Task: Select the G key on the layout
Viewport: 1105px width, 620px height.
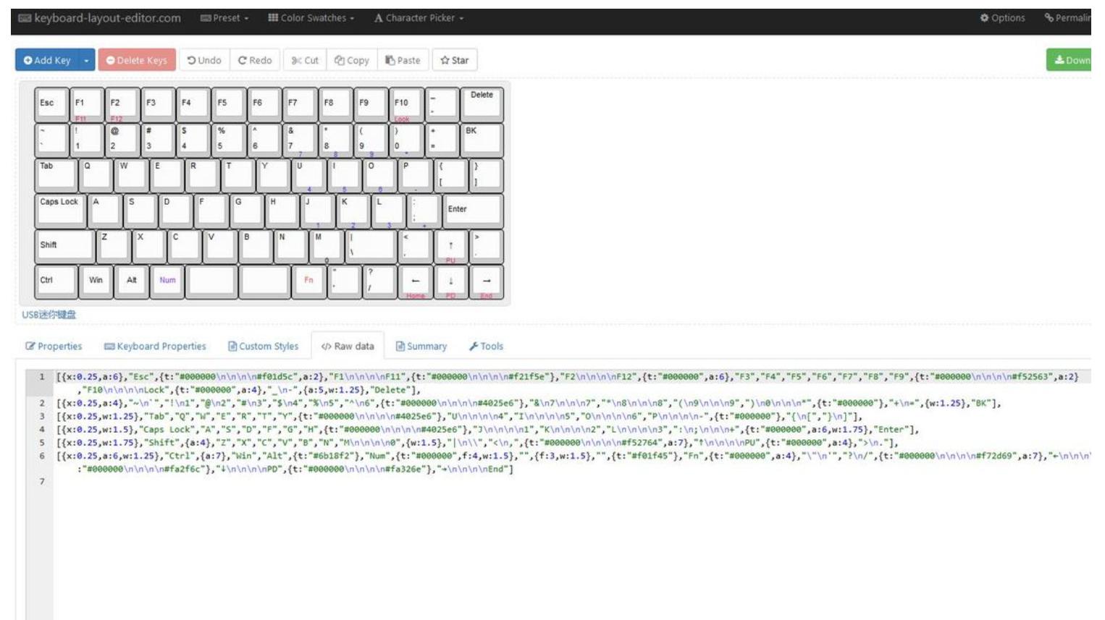Action: 246,211
